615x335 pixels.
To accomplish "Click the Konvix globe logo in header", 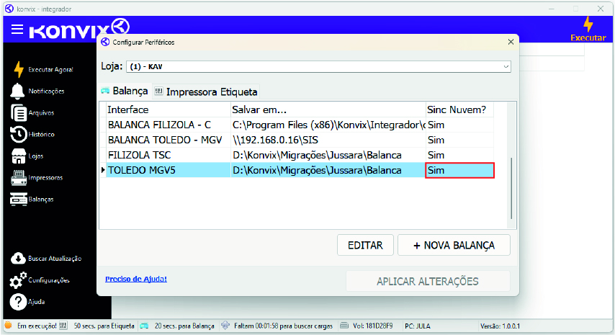I will [x=120, y=27].
